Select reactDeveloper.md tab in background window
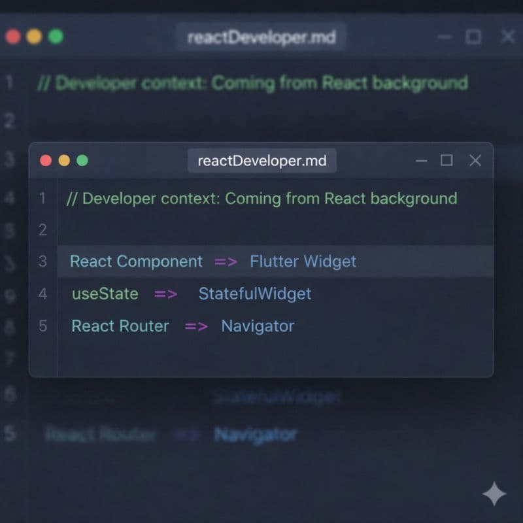The height and width of the screenshot is (523, 523). pos(261,37)
